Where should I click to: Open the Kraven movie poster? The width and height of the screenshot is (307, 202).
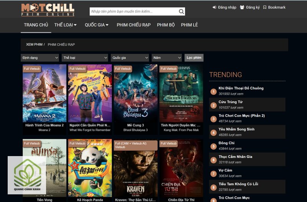pyautogui.click(x=135, y=168)
